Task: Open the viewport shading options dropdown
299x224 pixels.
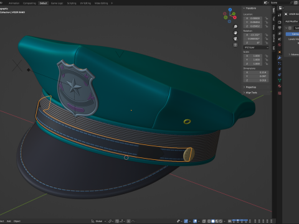Action: click(225, 222)
